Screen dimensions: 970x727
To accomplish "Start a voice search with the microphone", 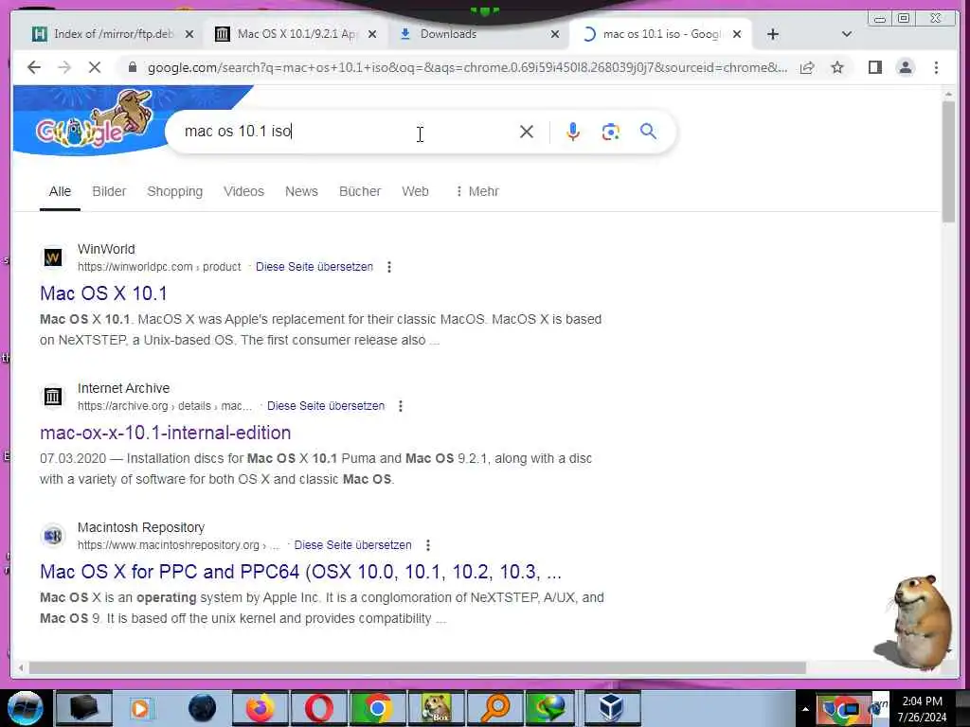I will pyautogui.click(x=573, y=132).
